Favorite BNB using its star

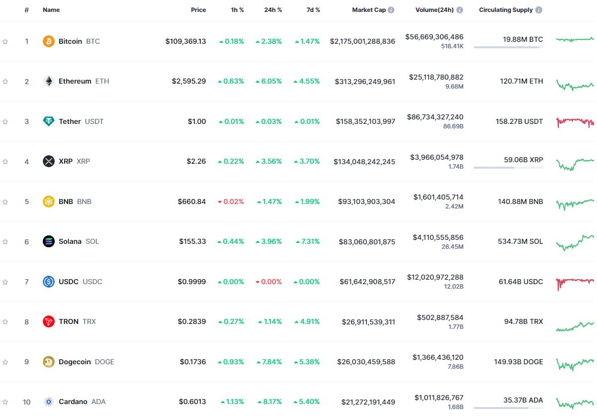coord(5,202)
